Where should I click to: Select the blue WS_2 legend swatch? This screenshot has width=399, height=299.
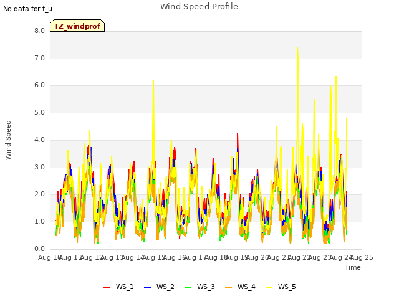click(x=147, y=288)
